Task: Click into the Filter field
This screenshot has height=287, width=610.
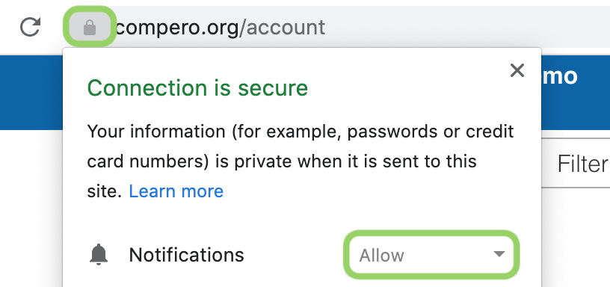Action: point(576,164)
